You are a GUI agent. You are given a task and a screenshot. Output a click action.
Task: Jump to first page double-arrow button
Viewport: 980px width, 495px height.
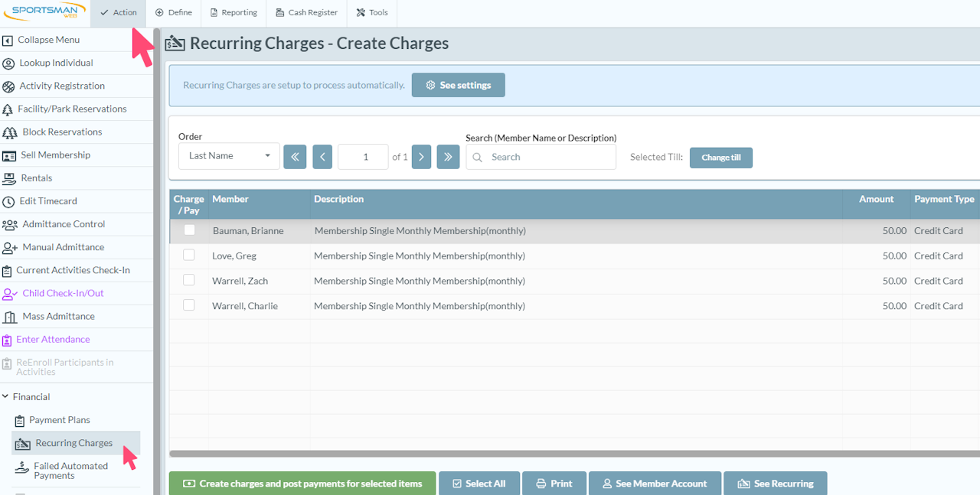[x=295, y=157]
